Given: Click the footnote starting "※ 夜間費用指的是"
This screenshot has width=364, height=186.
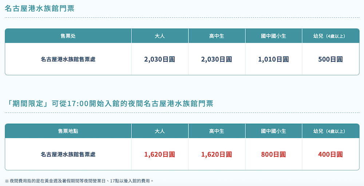Looking at the screenshot, I should 79,181.
